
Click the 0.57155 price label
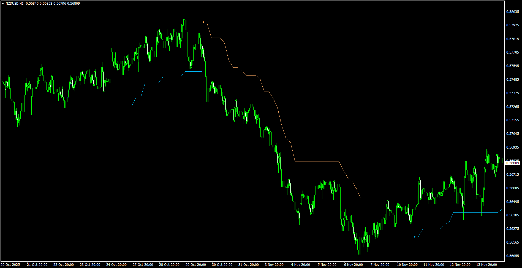pos(513,120)
